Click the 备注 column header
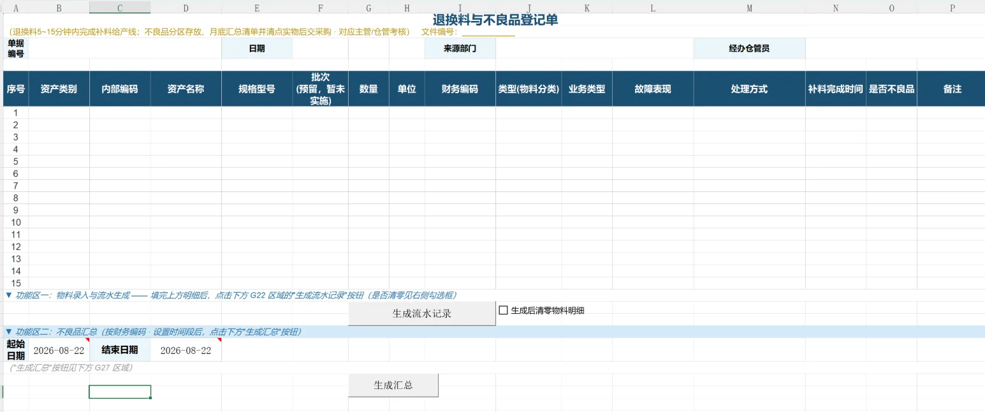985x412 pixels. (x=952, y=89)
